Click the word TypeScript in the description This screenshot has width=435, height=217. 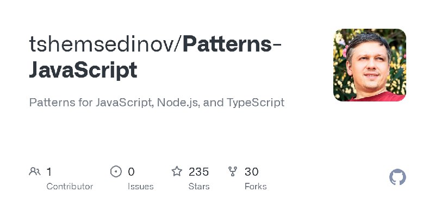tap(256, 103)
